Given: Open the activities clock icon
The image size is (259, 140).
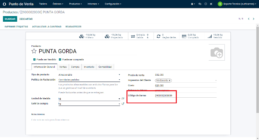Looking at the screenshot, I should click(206, 4).
